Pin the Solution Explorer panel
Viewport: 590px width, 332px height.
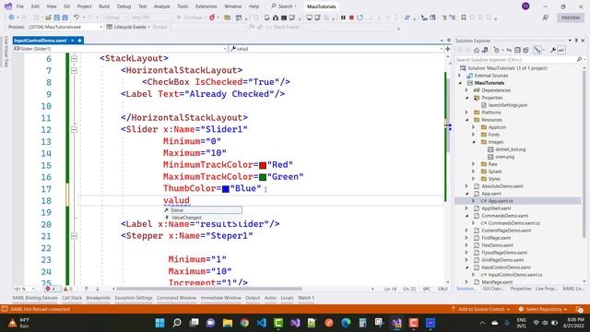click(576, 41)
